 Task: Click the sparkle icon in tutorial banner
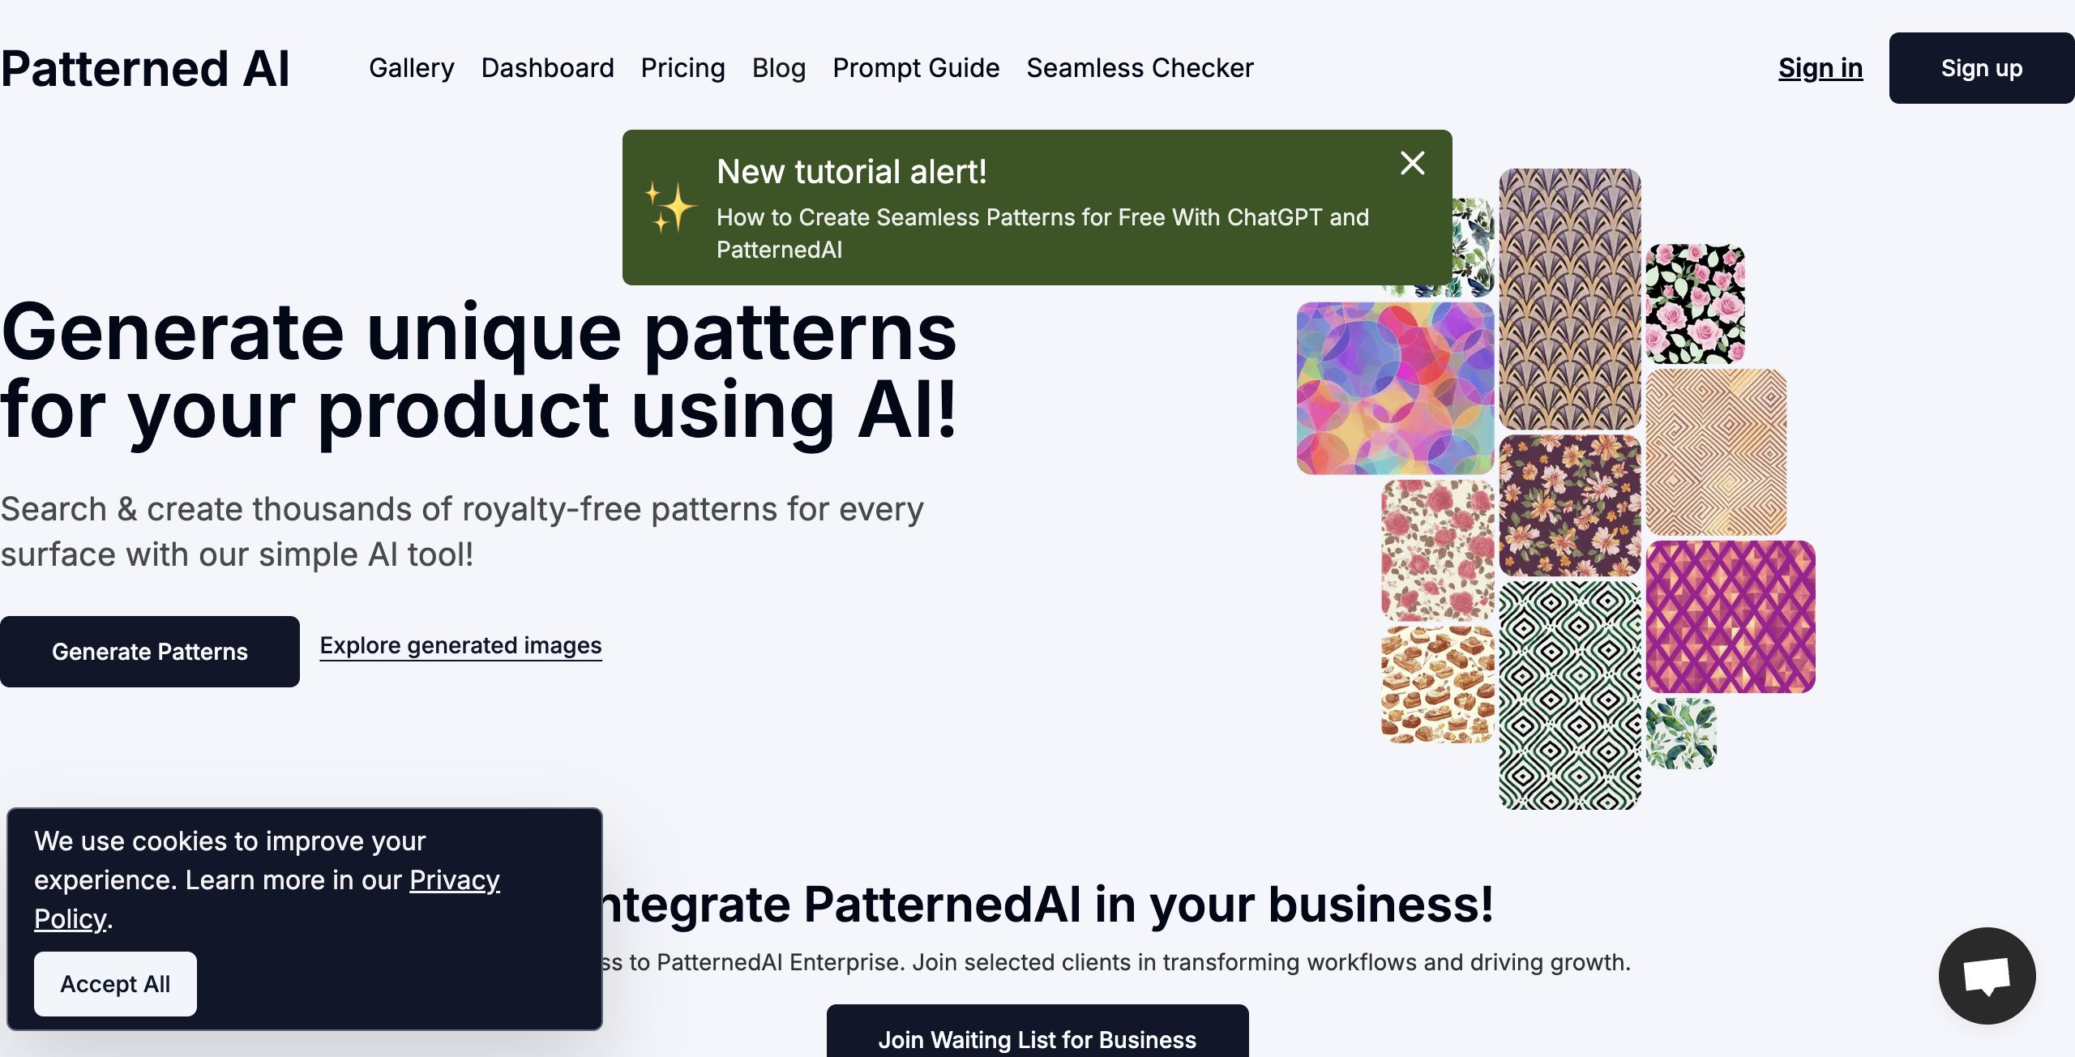(x=670, y=208)
